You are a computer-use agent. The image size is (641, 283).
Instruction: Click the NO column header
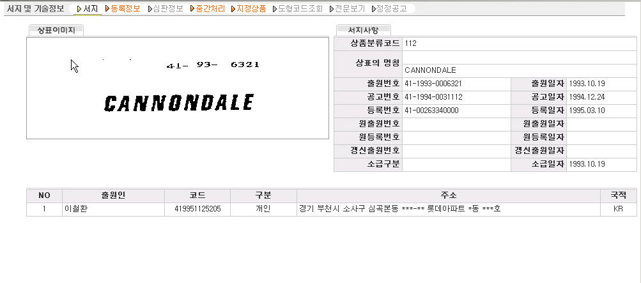[44, 195]
